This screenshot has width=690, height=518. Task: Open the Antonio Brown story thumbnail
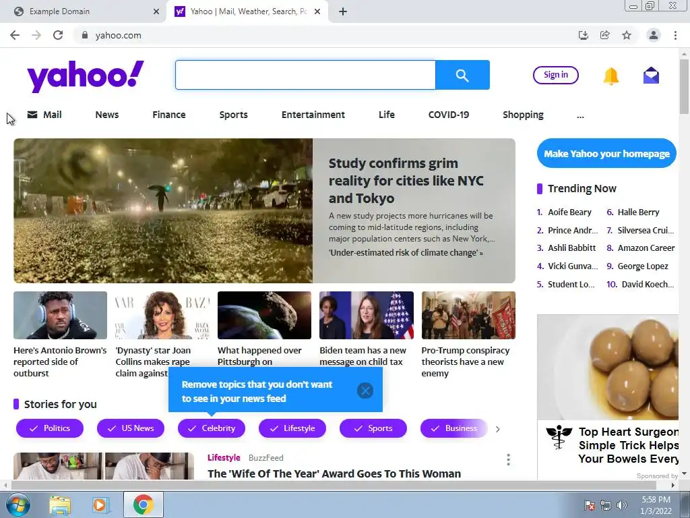[60, 316]
